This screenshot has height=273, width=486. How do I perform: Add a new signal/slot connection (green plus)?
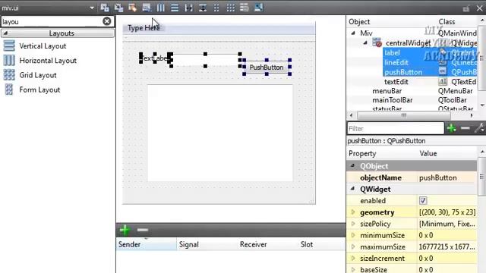point(125,230)
